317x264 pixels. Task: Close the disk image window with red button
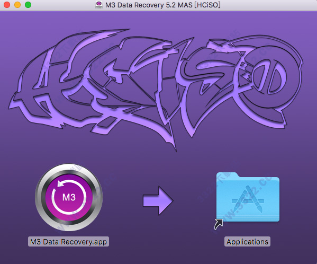click(7, 5)
